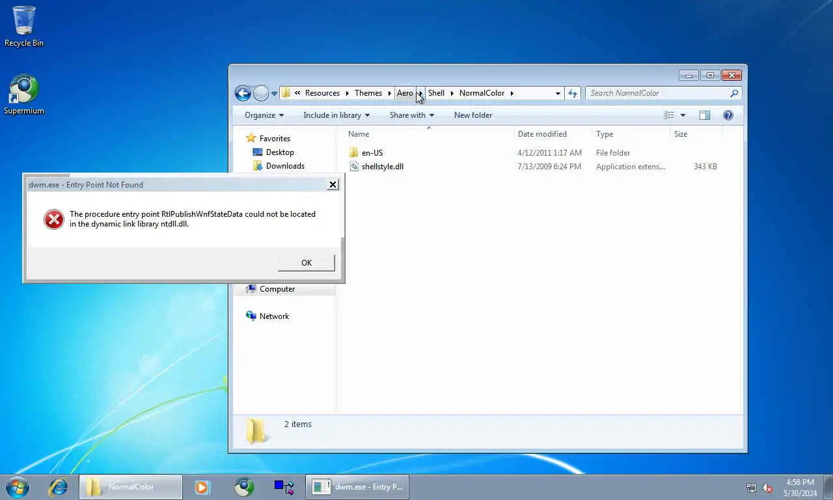Click the red error icon in dialog
The width and height of the screenshot is (833, 500).
(54, 219)
